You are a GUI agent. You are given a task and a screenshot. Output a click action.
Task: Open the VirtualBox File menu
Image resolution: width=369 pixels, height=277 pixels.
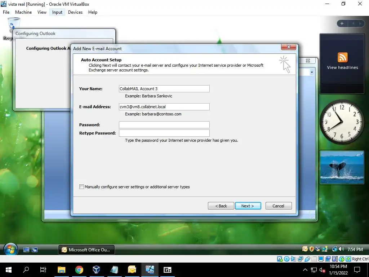pyautogui.click(x=6, y=12)
